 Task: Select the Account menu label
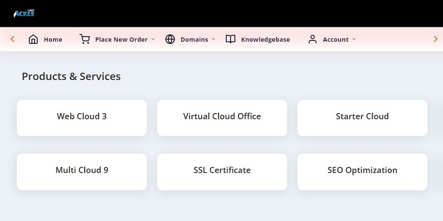(x=335, y=40)
